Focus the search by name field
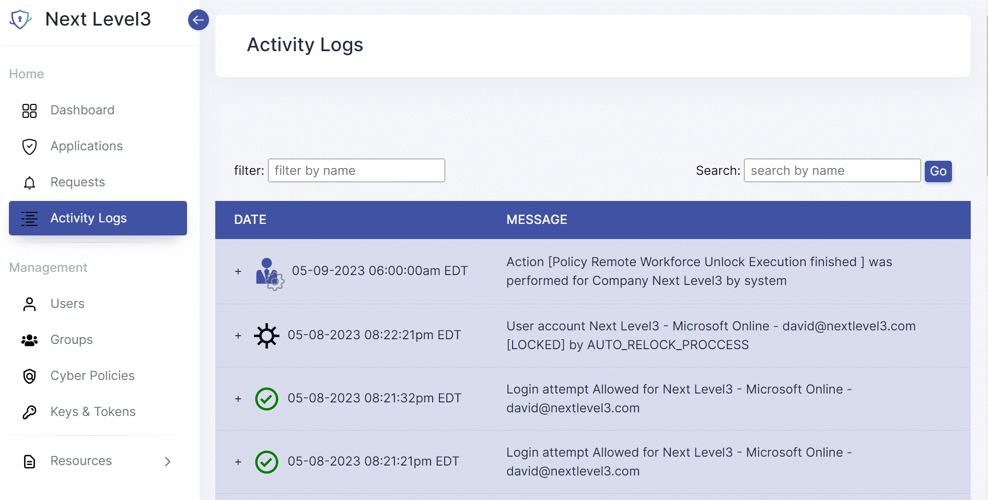 pyautogui.click(x=832, y=171)
